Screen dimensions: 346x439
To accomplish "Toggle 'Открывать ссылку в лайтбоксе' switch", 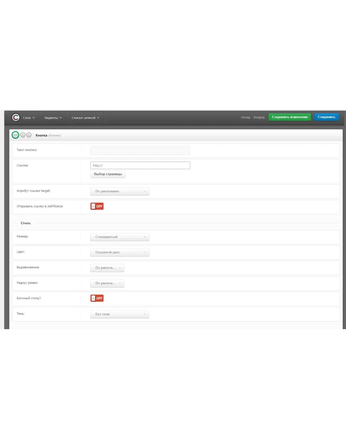I will point(97,206).
